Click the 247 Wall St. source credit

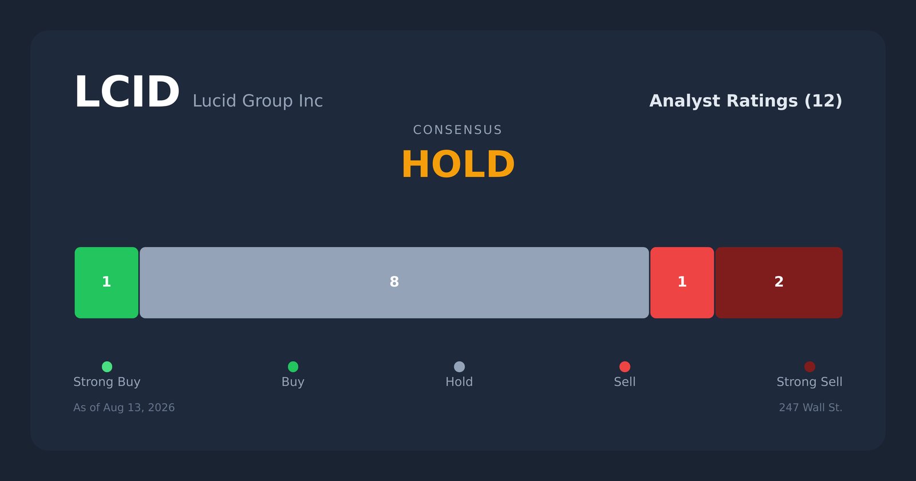(x=811, y=408)
